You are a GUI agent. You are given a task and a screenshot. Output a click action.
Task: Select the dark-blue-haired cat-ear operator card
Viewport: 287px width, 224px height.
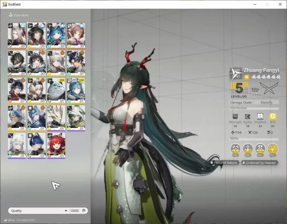pos(36,146)
